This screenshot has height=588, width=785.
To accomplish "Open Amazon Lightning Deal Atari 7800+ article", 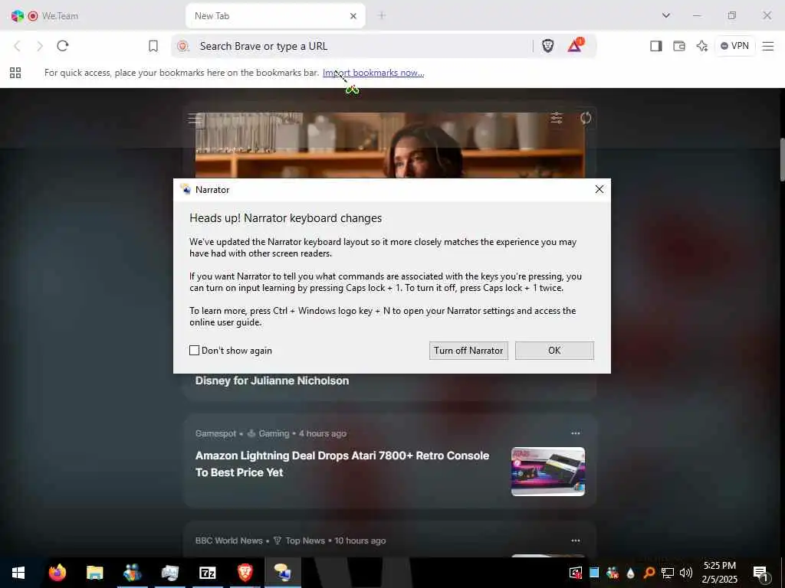I will click(342, 463).
